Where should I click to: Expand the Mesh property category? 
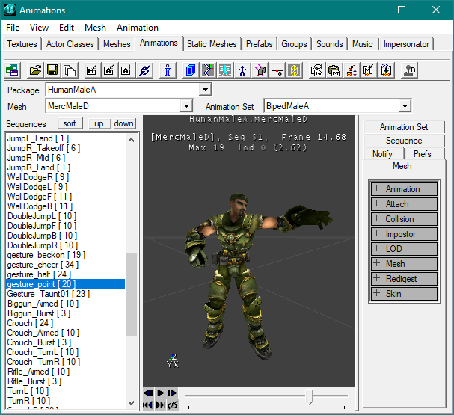coord(404,264)
